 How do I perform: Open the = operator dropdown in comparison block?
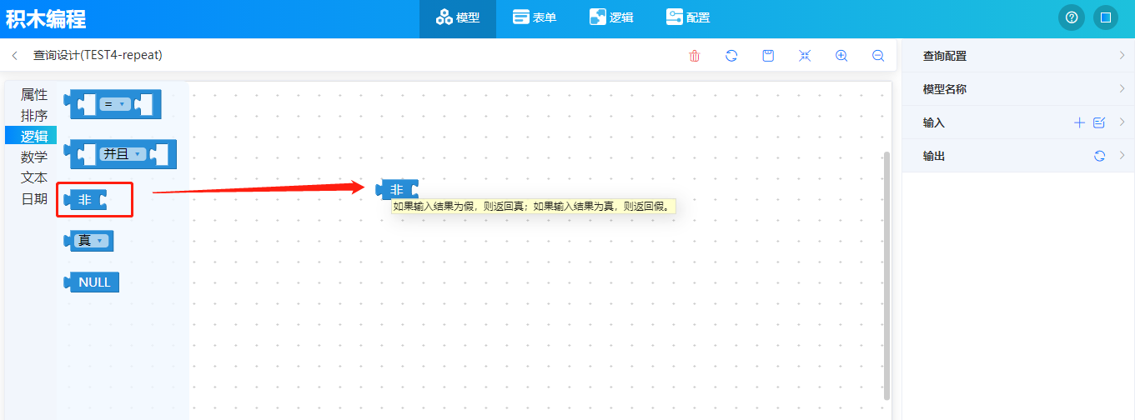[x=116, y=104]
